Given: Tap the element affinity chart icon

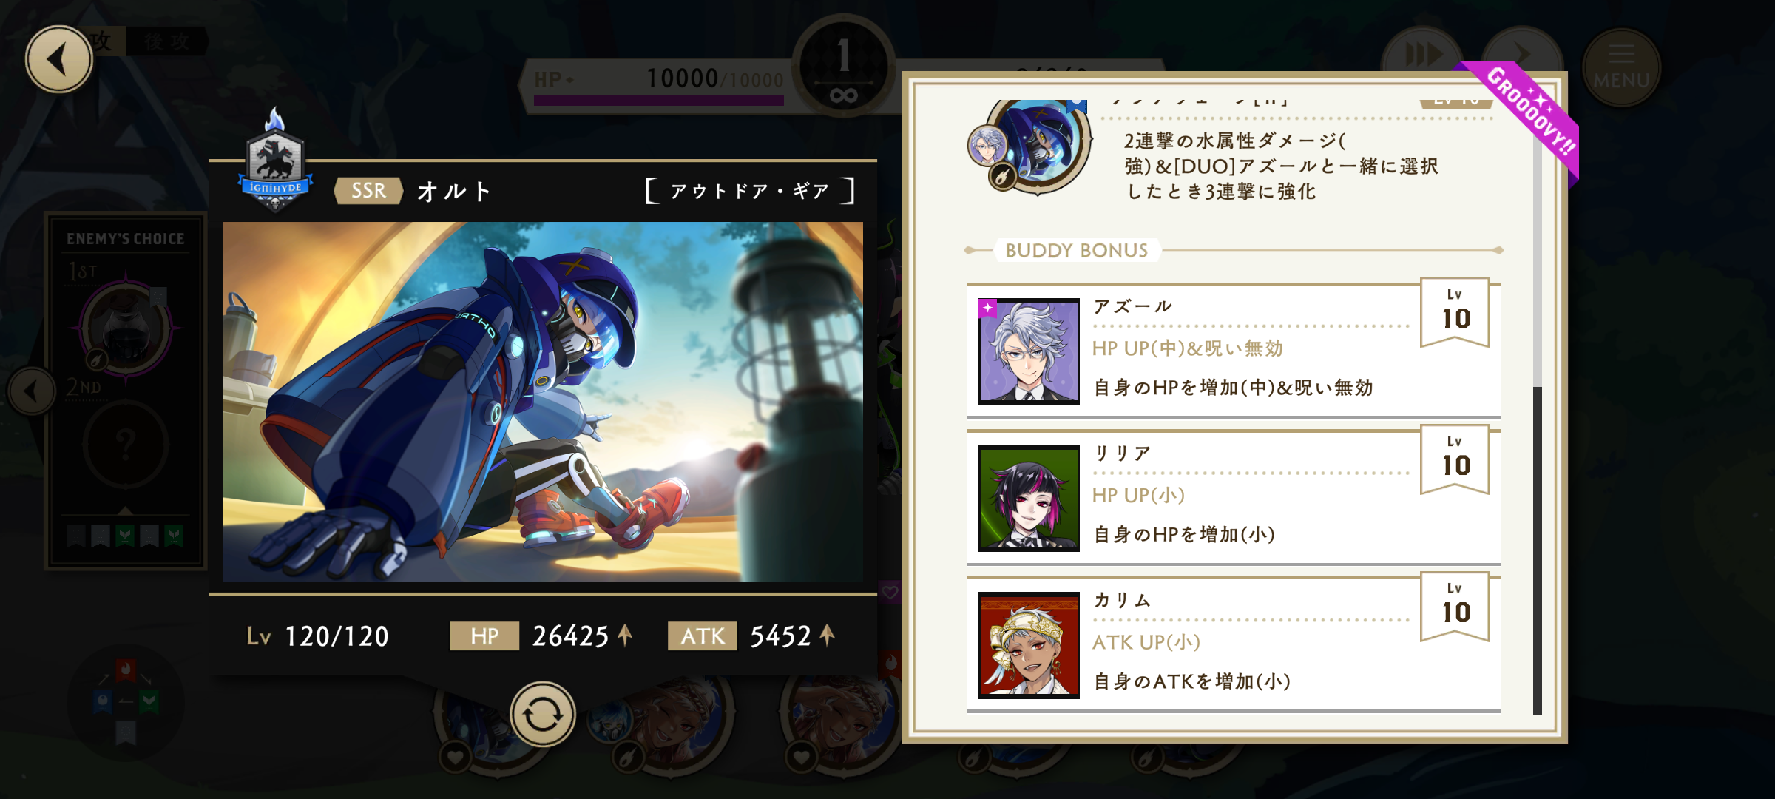Looking at the screenshot, I should coord(126,701).
